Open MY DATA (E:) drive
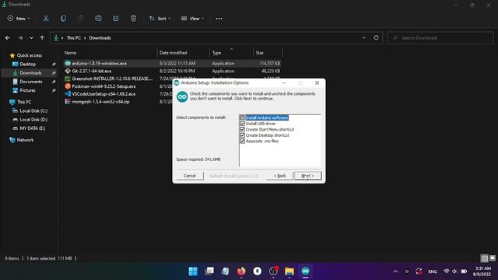Viewport: 498px width, 280px height. 33,128
